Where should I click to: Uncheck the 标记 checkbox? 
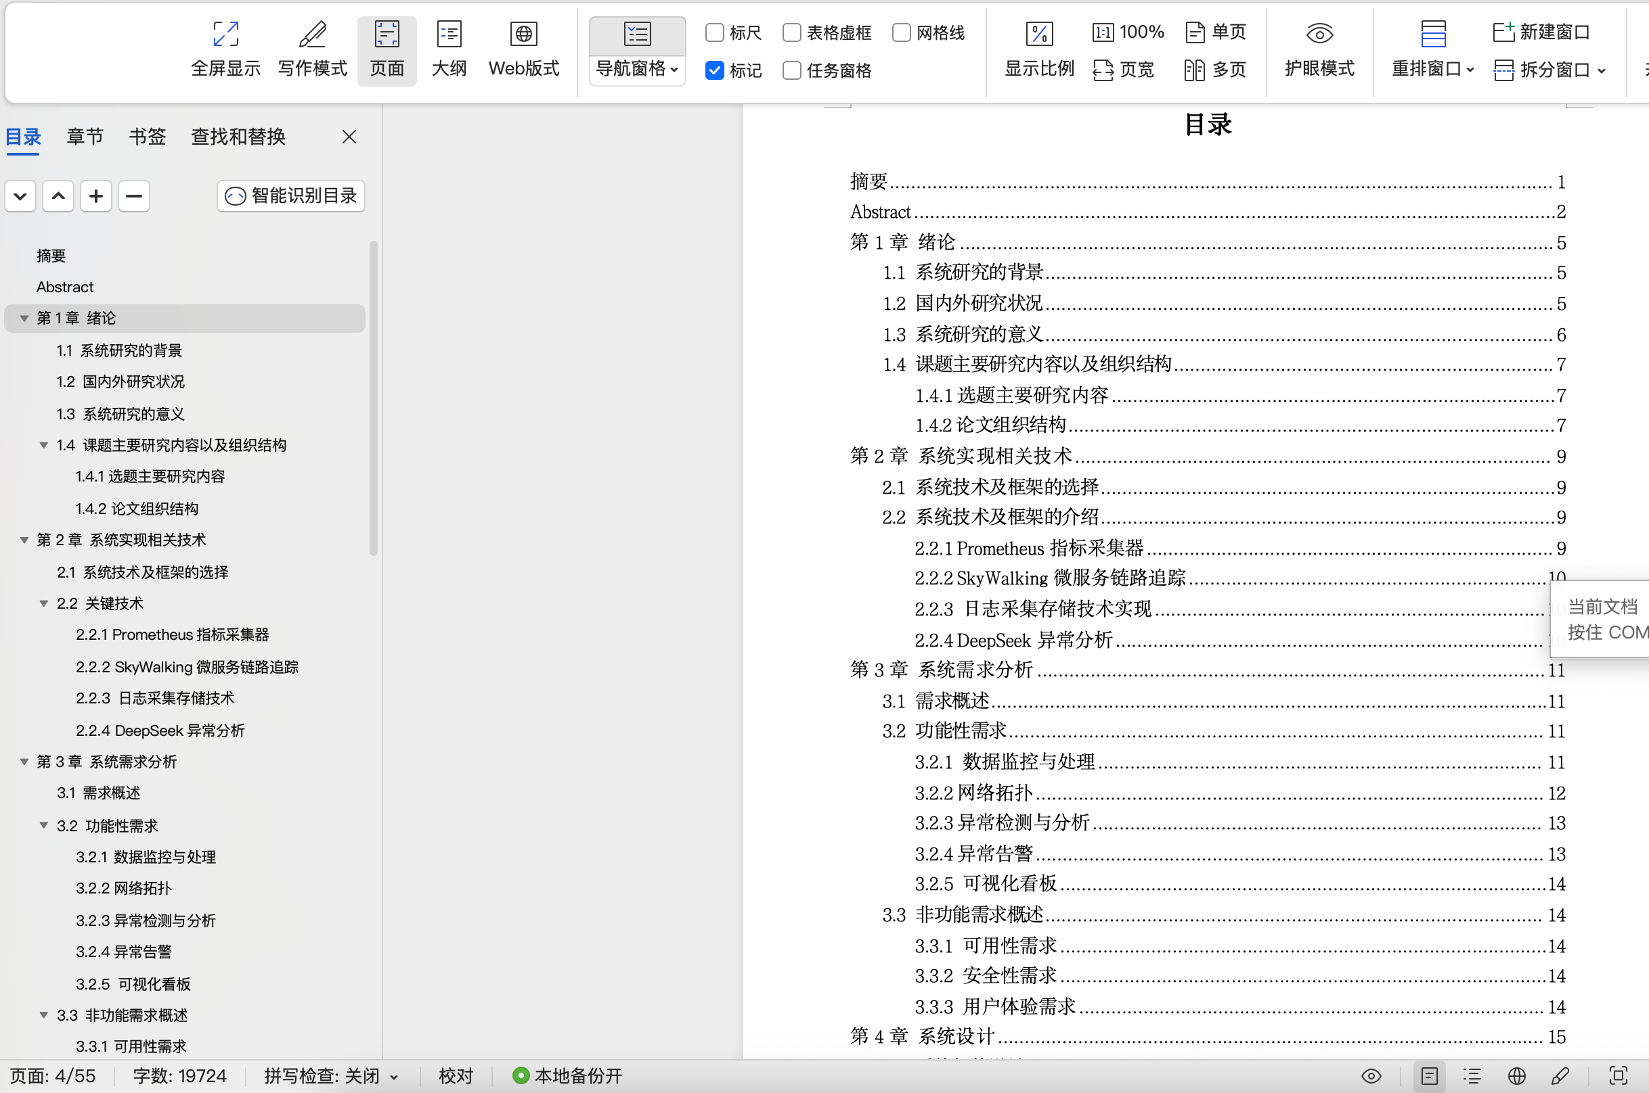click(715, 70)
